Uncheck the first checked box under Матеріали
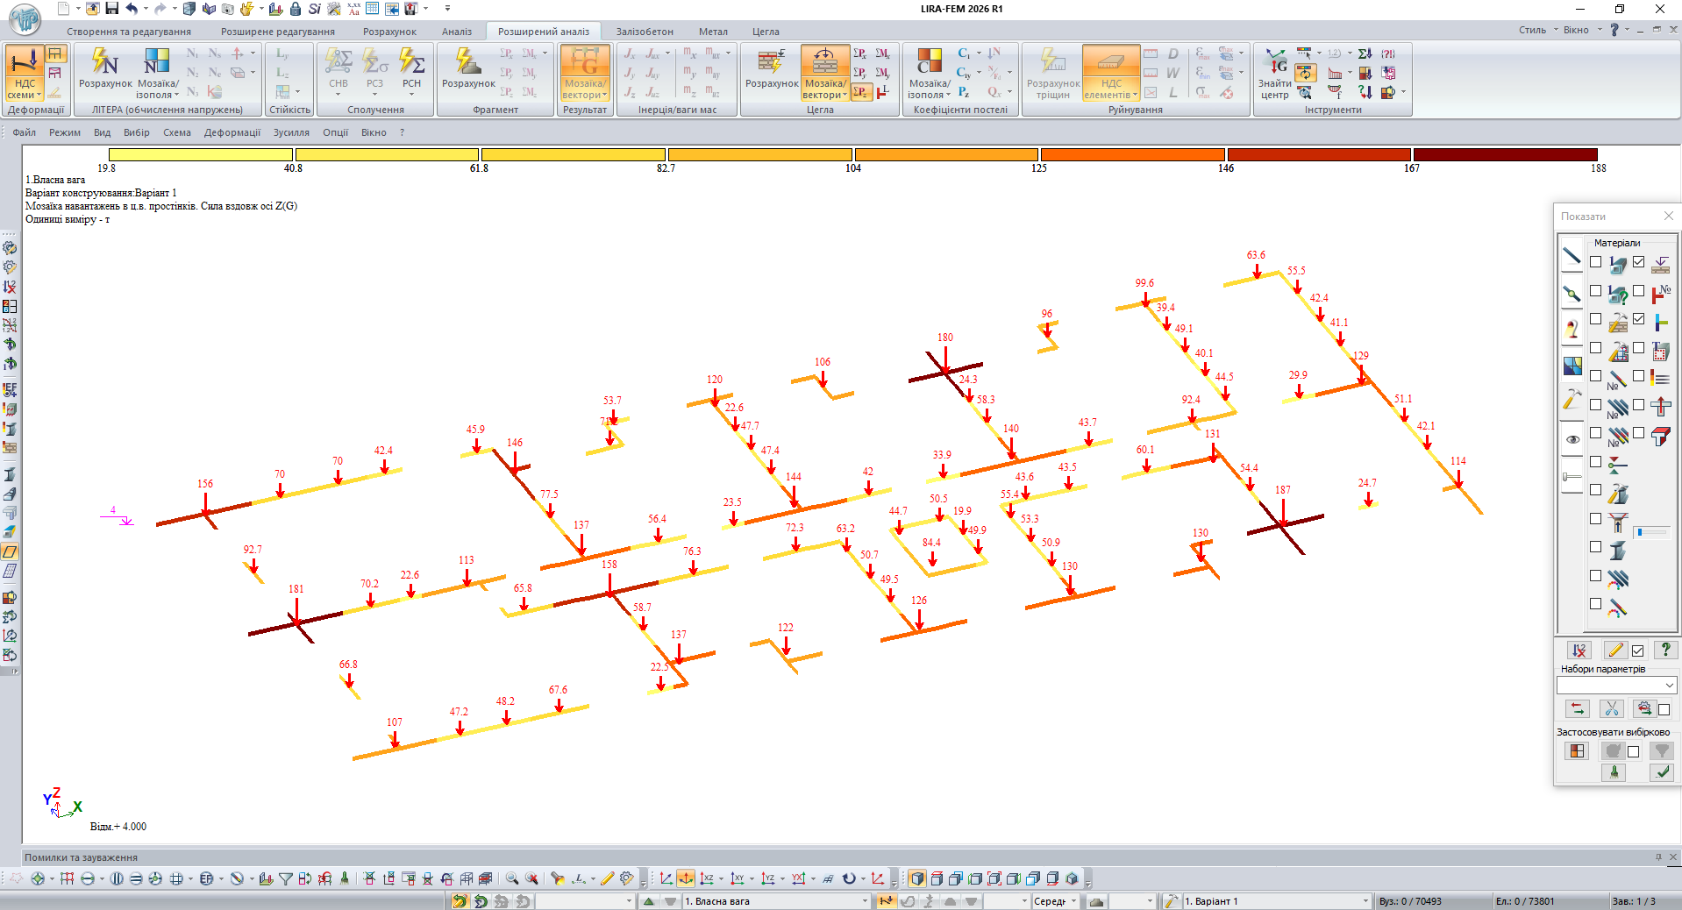The height and width of the screenshot is (910, 1682). [x=1638, y=262]
